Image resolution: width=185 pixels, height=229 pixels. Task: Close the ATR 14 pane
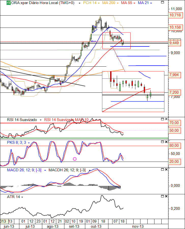pyautogui.click(x=166, y=196)
